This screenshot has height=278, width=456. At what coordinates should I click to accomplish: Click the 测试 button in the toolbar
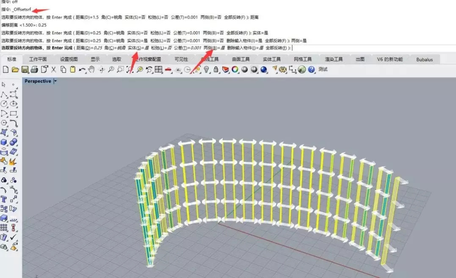(323, 69)
